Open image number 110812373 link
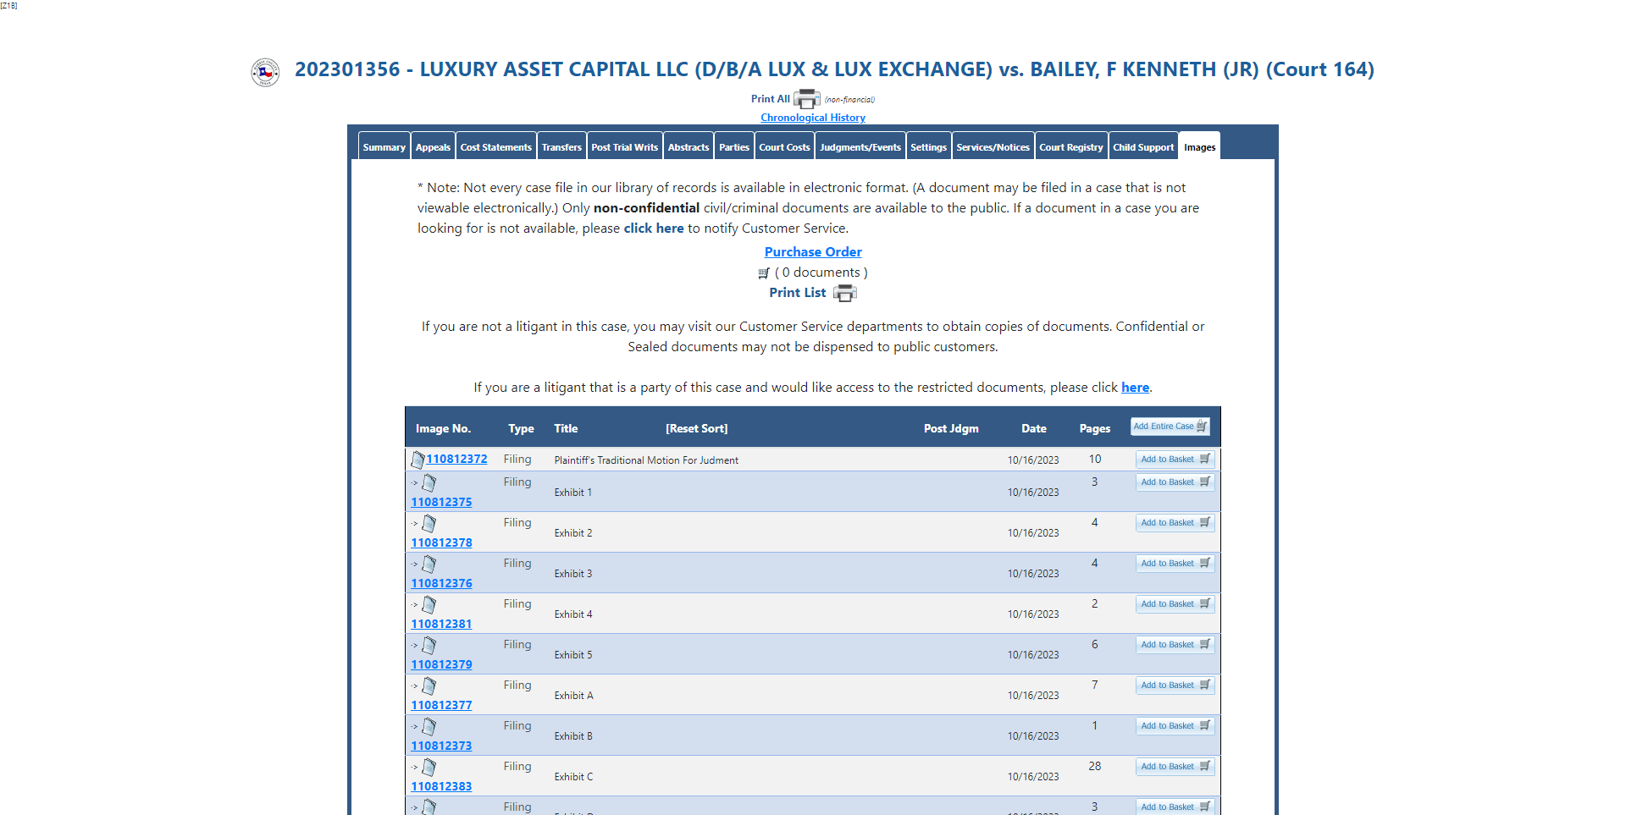 pos(441,746)
